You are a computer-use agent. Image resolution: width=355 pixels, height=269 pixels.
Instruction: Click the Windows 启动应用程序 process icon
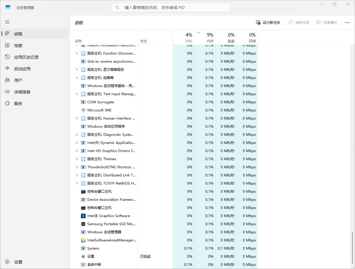(x=83, y=127)
